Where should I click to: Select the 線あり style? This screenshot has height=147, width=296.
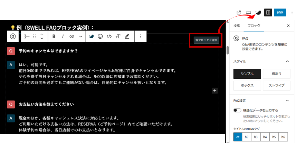277,74
